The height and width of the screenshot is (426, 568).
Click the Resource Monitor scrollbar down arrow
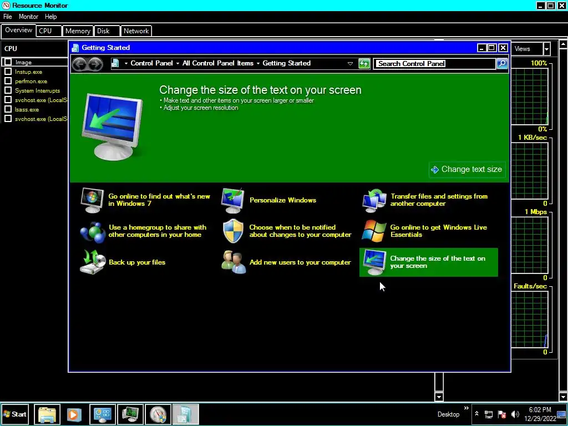[564, 397]
